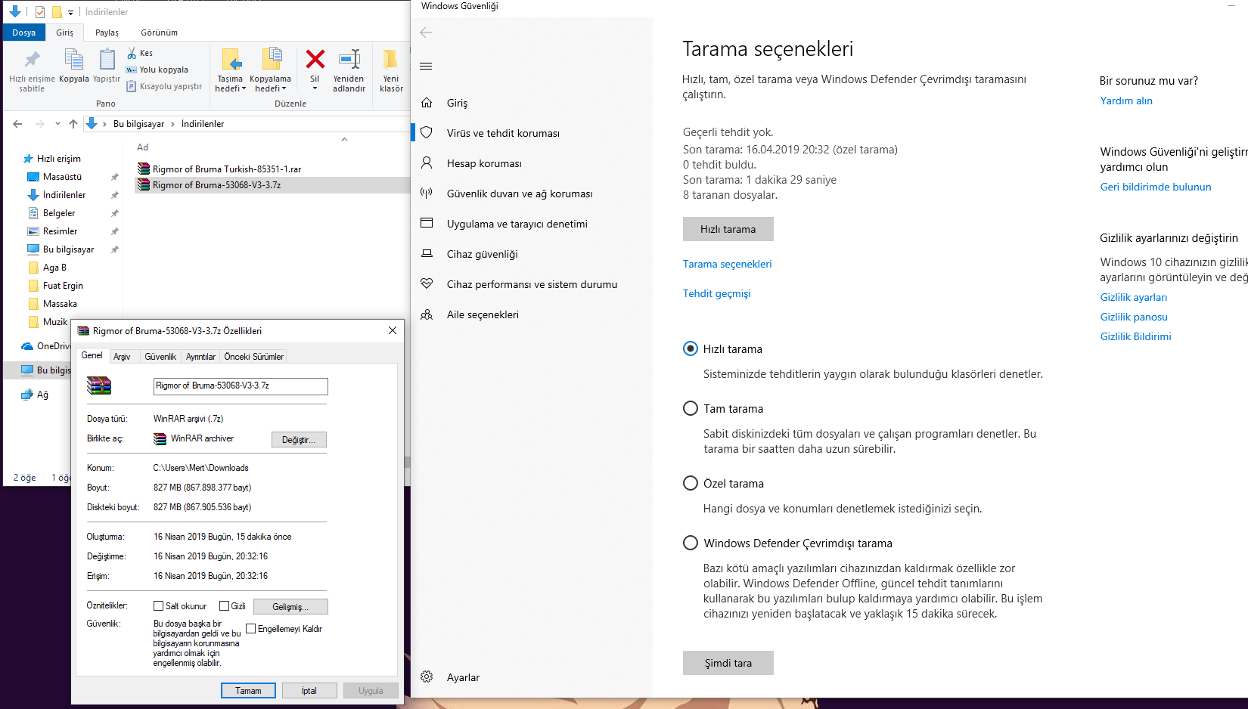Click Tamam in the Özellikleri dialog
Image resolution: width=1248 pixels, height=709 pixels.
tap(248, 691)
